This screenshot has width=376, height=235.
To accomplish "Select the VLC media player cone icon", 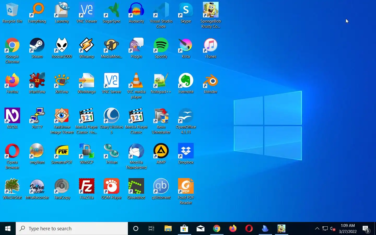I will point(136,80).
